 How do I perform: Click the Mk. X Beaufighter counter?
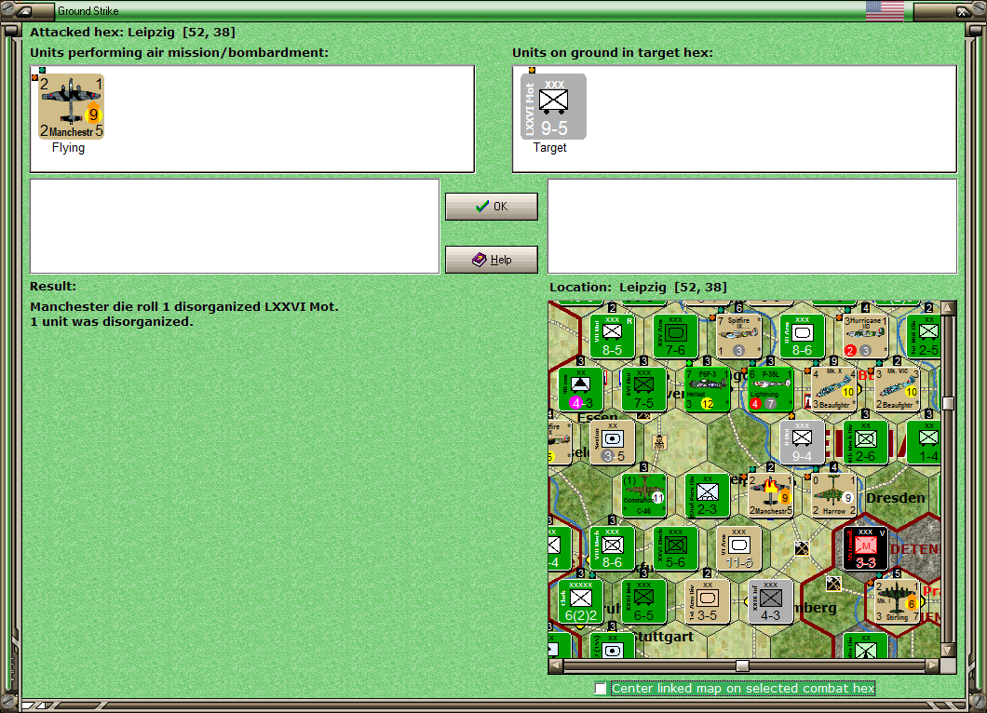pos(834,389)
